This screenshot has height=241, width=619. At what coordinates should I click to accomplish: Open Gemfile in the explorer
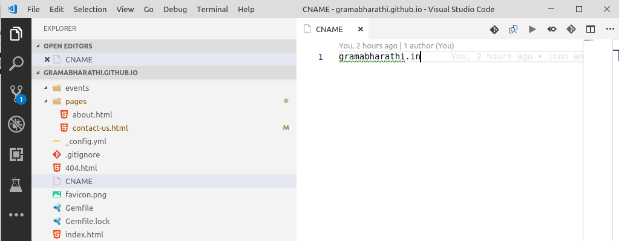[x=164, y=208]
